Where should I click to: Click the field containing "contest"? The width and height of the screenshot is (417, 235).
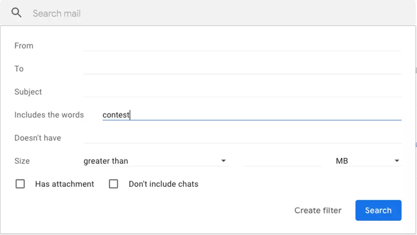click(x=251, y=115)
